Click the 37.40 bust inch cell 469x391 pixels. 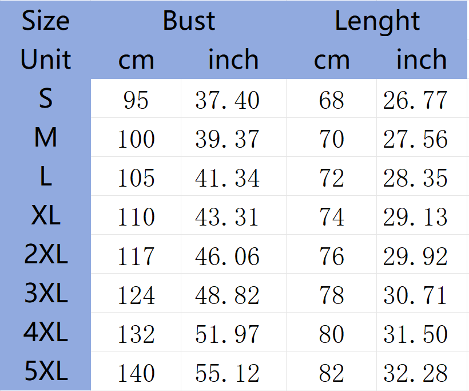click(227, 100)
